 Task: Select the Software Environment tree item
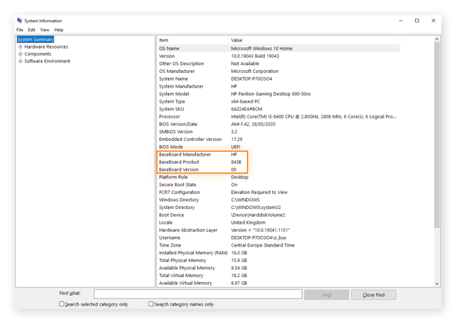[x=47, y=61]
